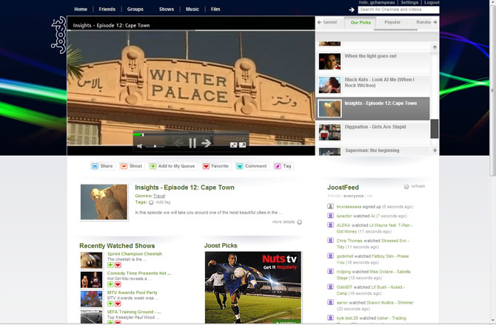
Task: Pause the video playback
Action: coord(192,143)
